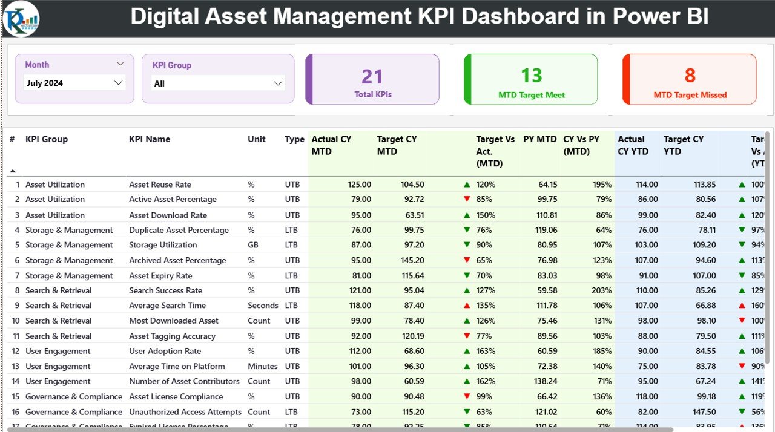Click the red triangle beside Duplicate Asset Percentage
This screenshot has width=775, height=432.
(x=466, y=230)
